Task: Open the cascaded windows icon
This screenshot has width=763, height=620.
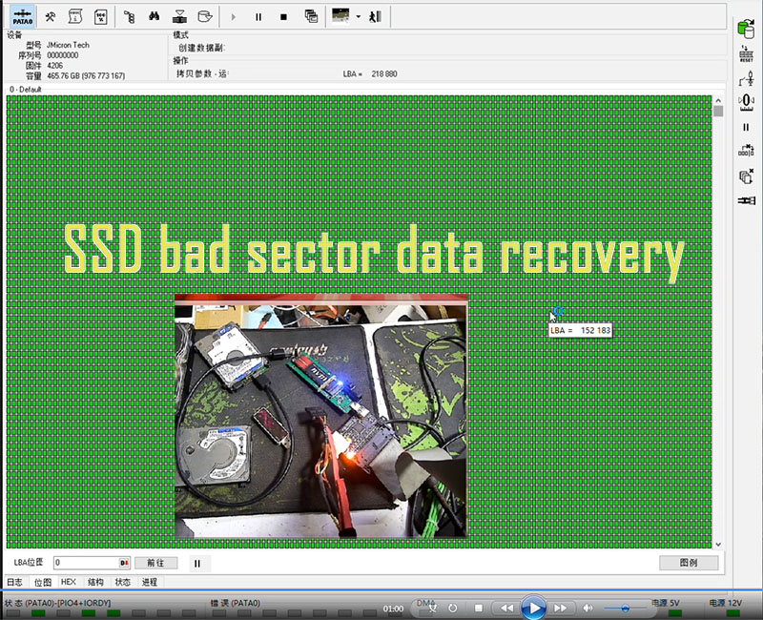Action: click(x=311, y=16)
